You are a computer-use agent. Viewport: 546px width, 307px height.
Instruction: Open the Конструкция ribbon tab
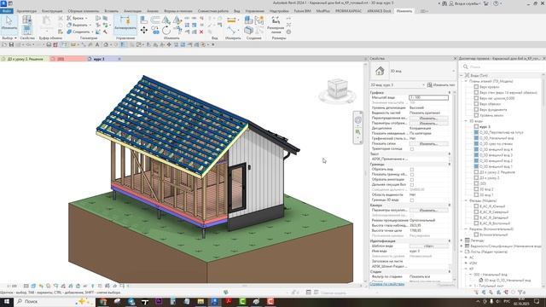[x=52, y=11]
